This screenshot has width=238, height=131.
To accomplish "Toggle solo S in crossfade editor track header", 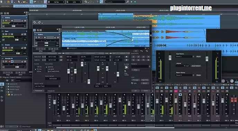I will click(x=38, y=30).
